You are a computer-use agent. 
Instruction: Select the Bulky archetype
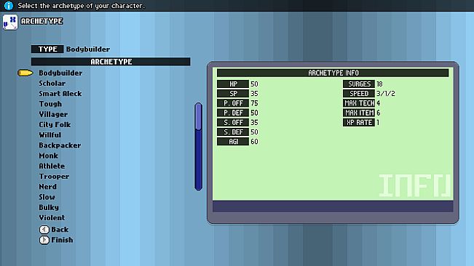click(x=49, y=207)
